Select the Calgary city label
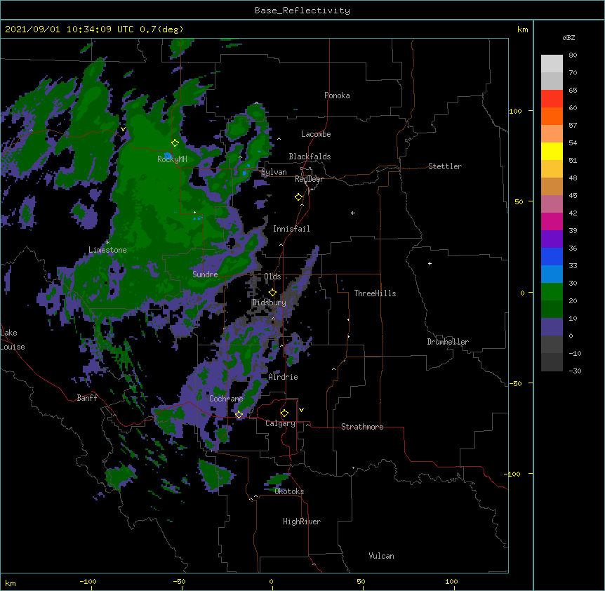This screenshot has width=605, height=591. pyautogui.click(x=280, y=423)
